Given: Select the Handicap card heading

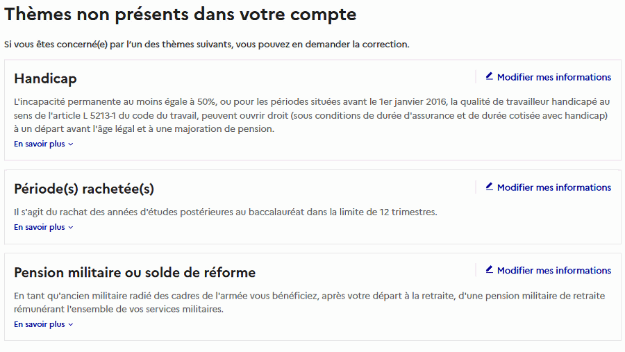Looking at the screenshot, I should coord(45,78).
